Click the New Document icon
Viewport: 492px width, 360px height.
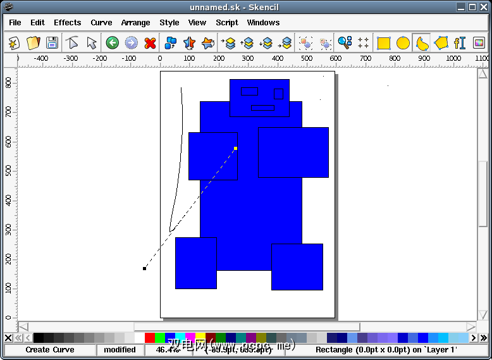[14, 43]
